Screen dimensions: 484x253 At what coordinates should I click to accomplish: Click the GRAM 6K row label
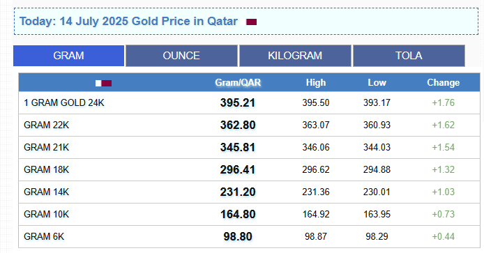[44, 236]
